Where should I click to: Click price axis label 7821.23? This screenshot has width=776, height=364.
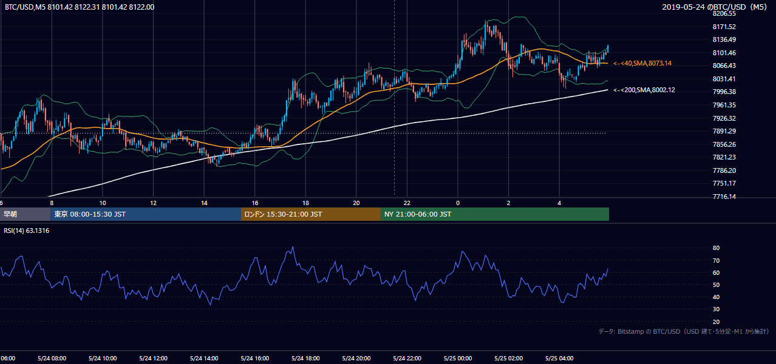pyautogui.click(x=724, y=157)
